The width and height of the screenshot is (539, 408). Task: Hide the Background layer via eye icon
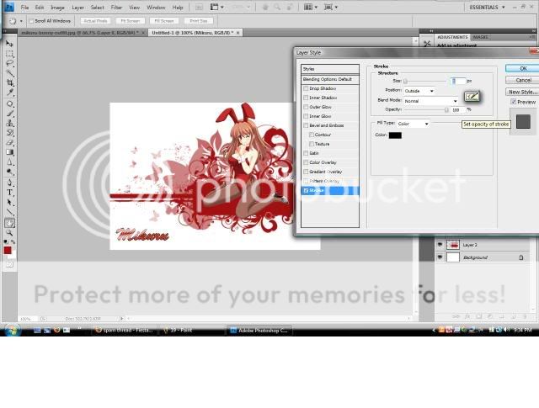click(x=440, y=257)
